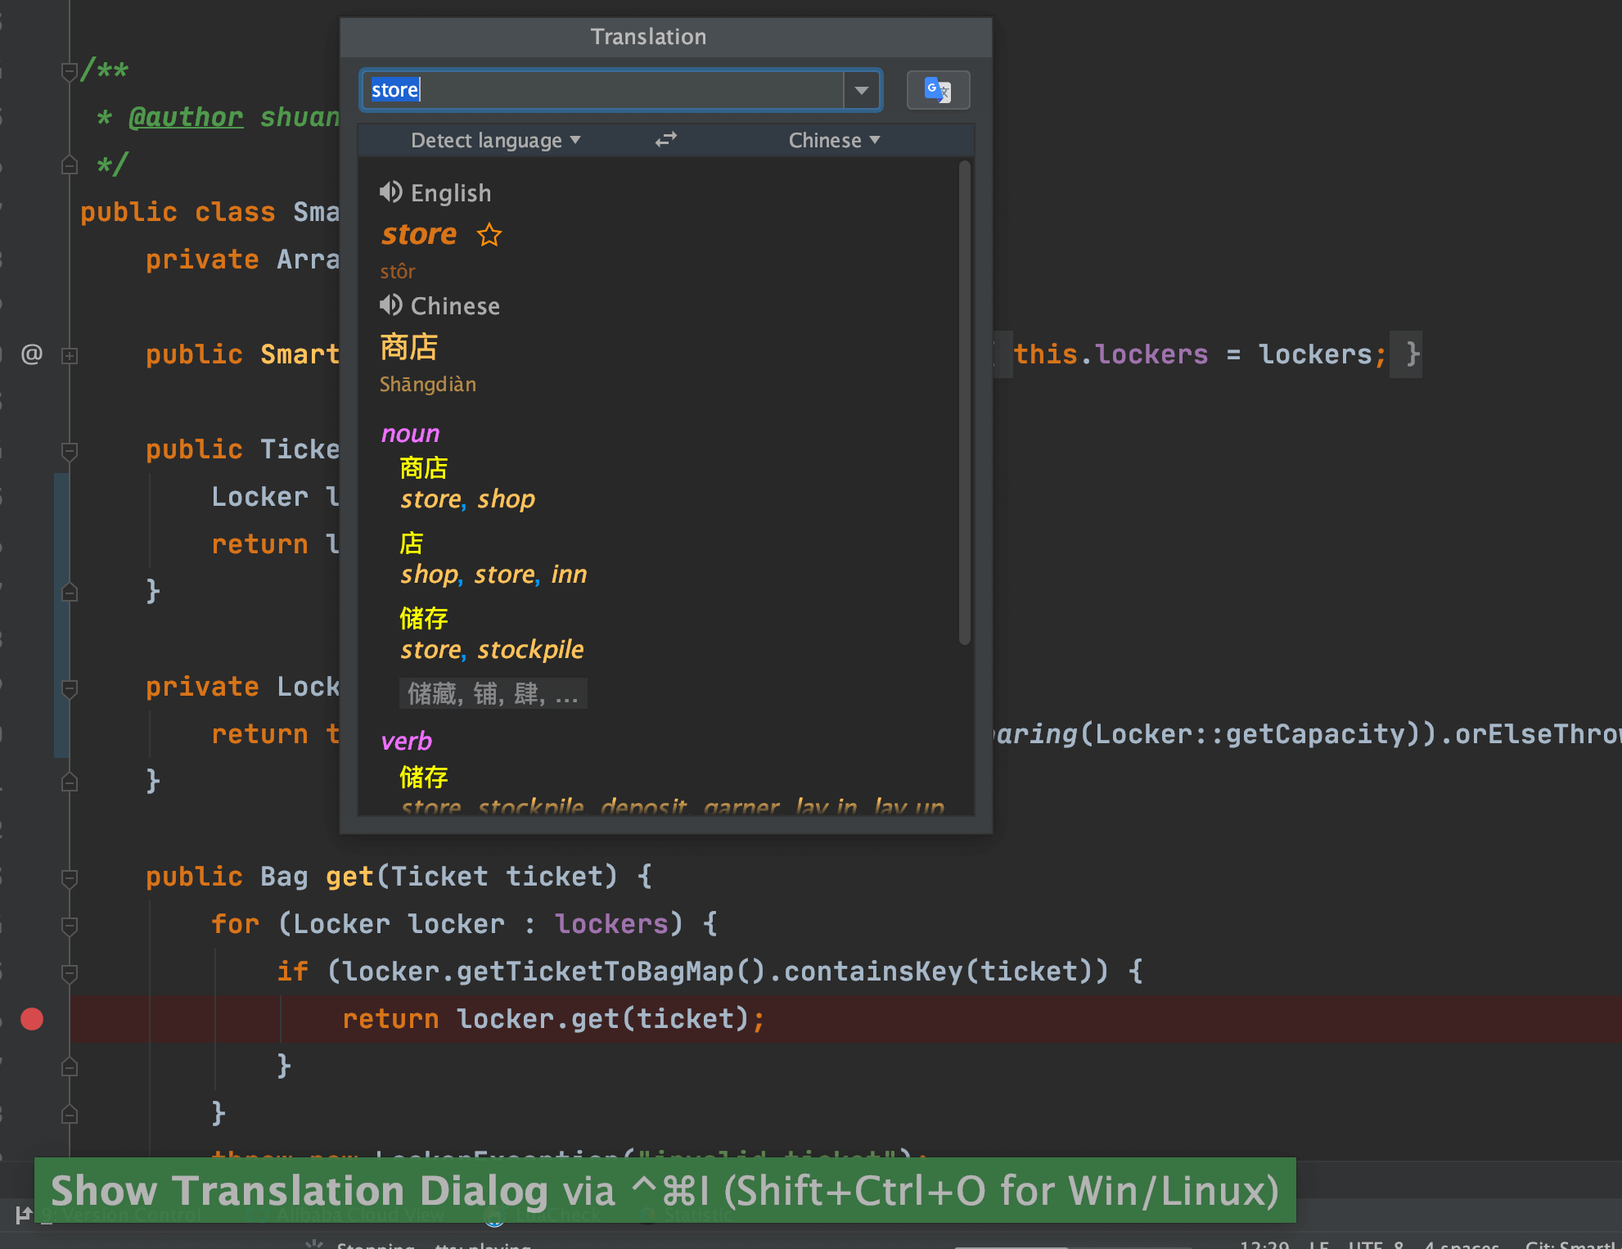Click the word shop under 商店
1622x1249 pixels.
[506, 499]
